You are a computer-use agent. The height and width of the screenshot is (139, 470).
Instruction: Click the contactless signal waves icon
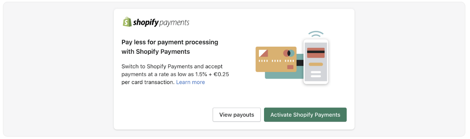(316, 34)
